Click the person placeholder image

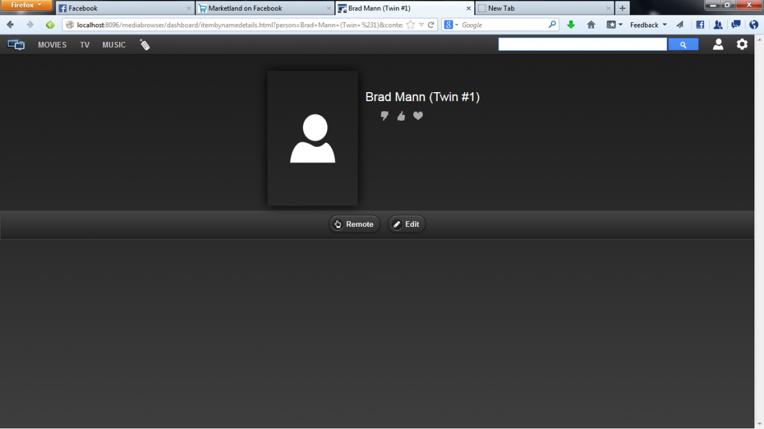pos(313,139)
